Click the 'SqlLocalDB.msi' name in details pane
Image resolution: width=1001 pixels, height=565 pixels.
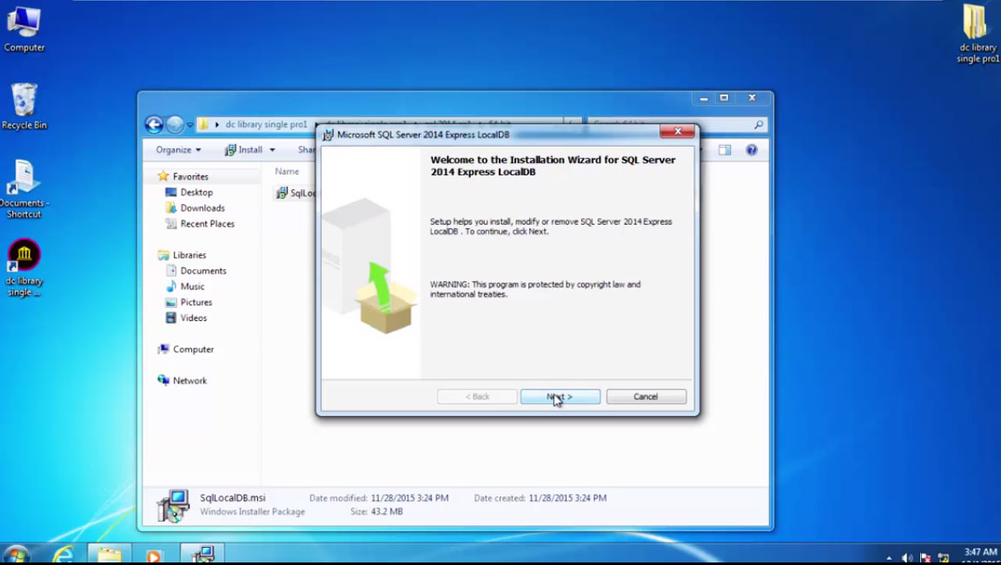[232, 498]
